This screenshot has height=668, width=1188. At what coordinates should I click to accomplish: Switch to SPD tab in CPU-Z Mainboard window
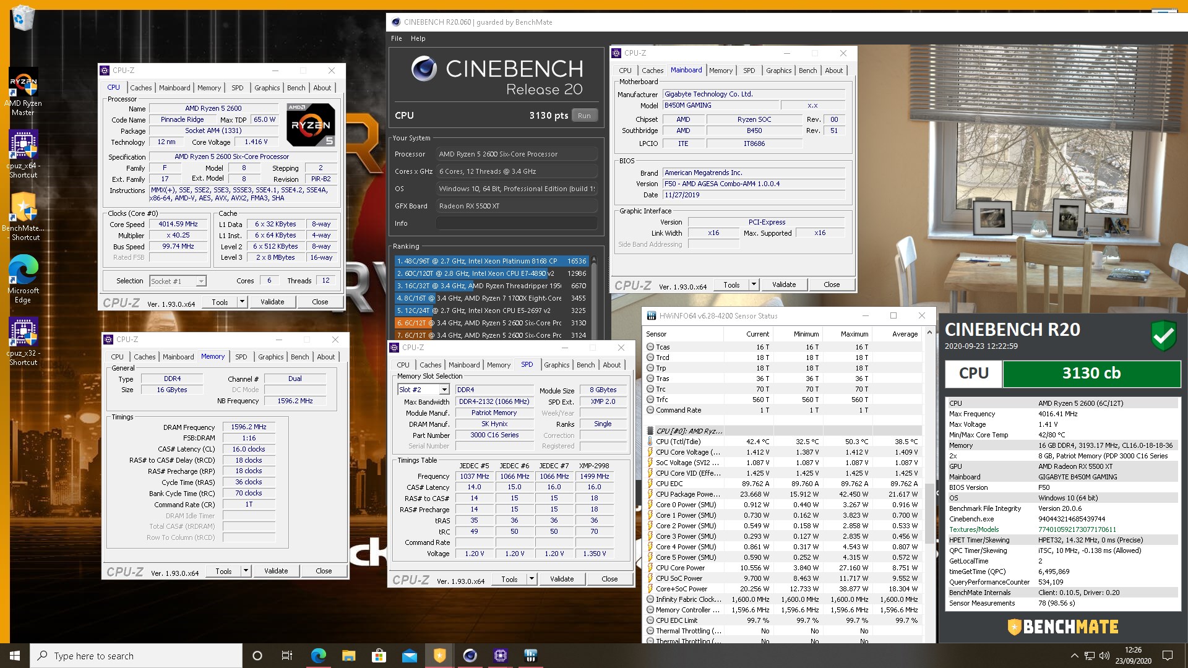(749, 71)
